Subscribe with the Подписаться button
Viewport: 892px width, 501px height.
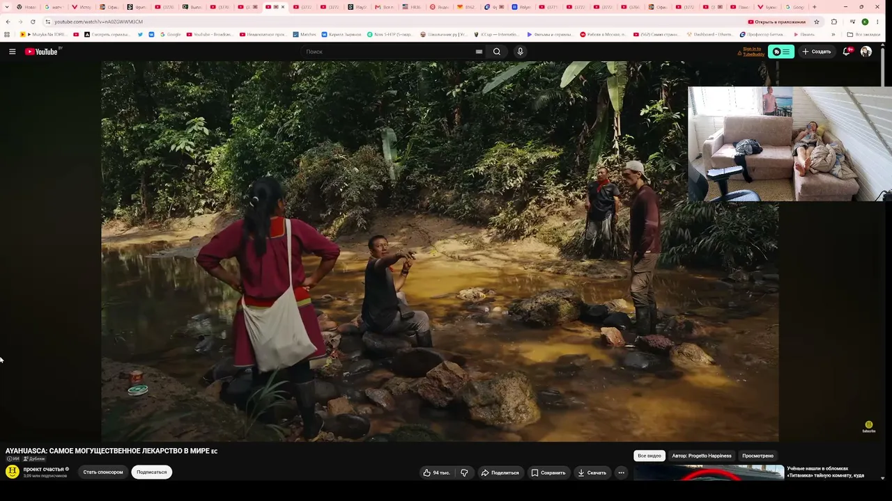click(152, 472)
